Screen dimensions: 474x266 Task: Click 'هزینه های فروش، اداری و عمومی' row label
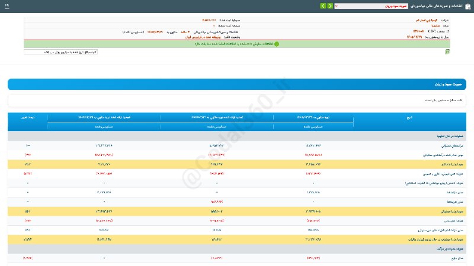(443, 174)
